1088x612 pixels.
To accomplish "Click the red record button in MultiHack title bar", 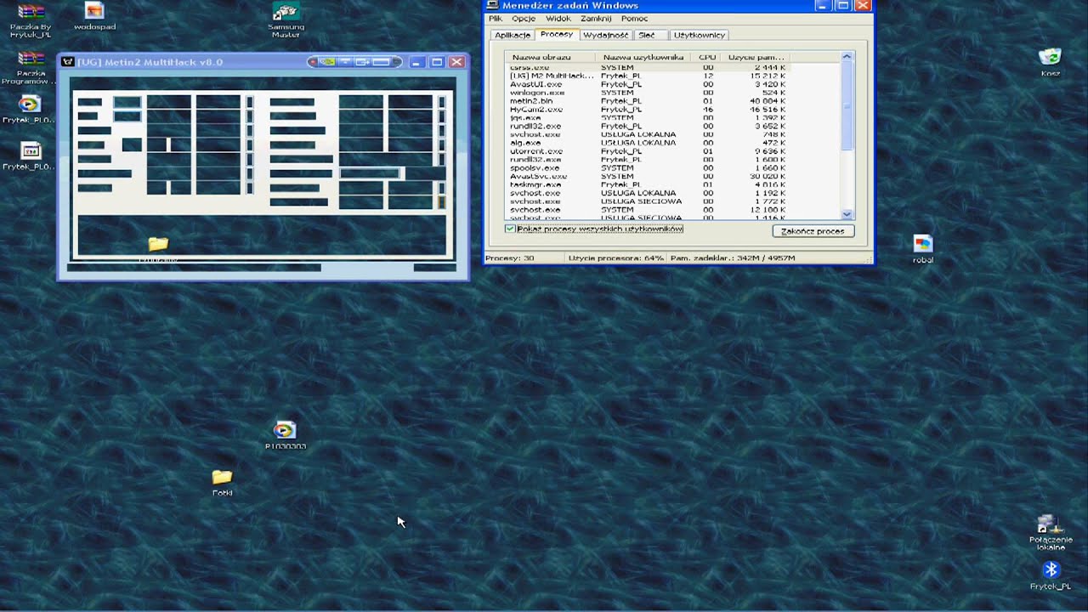I will [313, 62].
